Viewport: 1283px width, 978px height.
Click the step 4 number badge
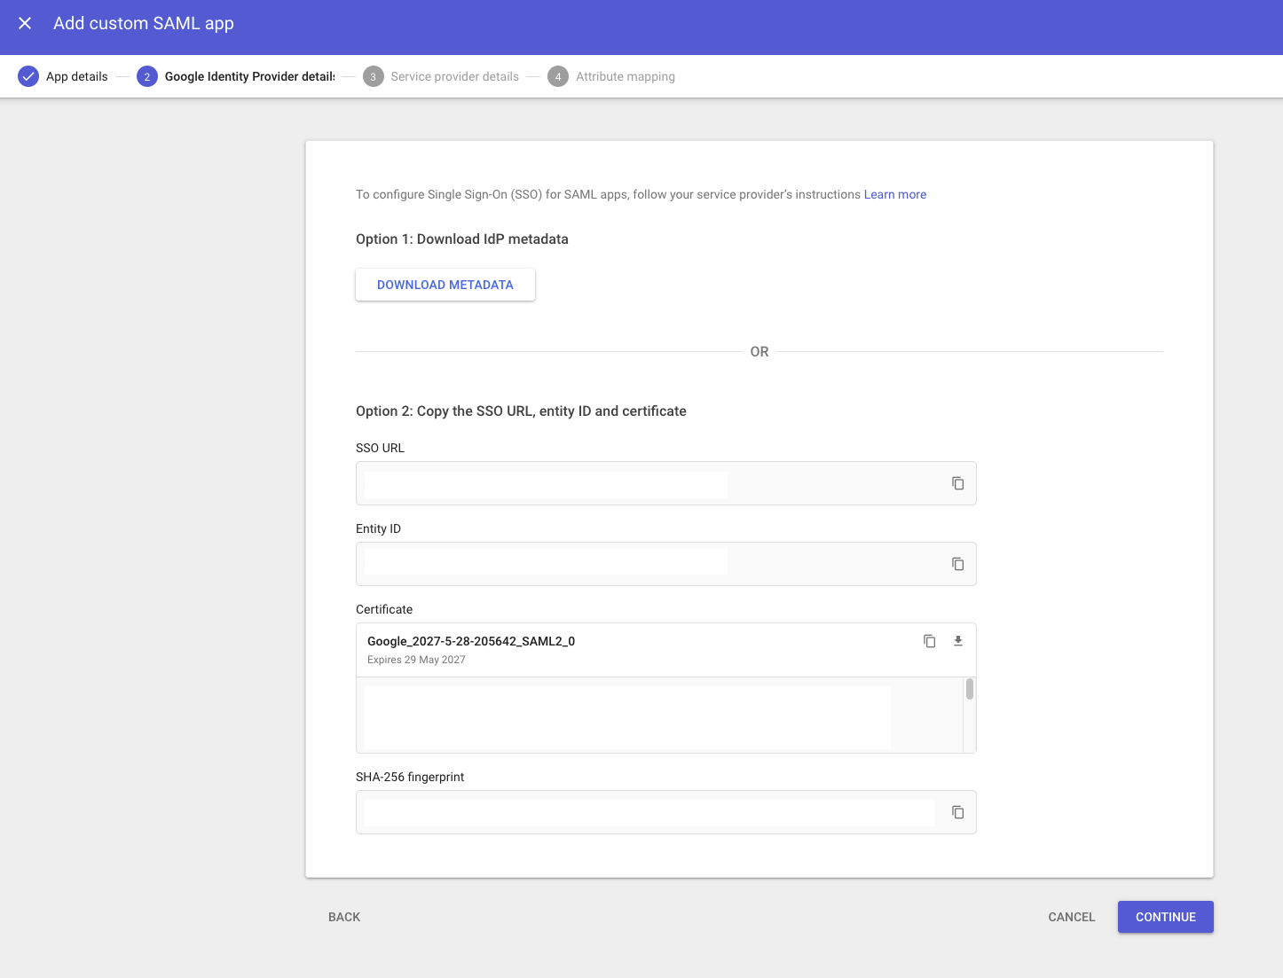[x=558, y=76]
